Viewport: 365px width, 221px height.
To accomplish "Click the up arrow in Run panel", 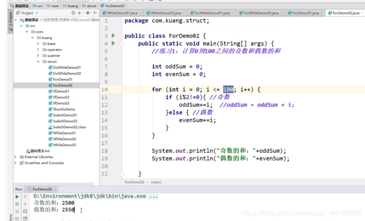I will pyautogui.click(x=25, y=197).
